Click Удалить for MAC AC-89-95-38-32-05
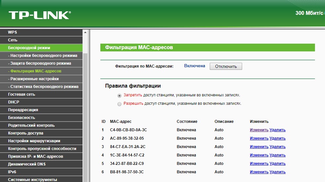325x182 pixels. click(x=277, y=138)
